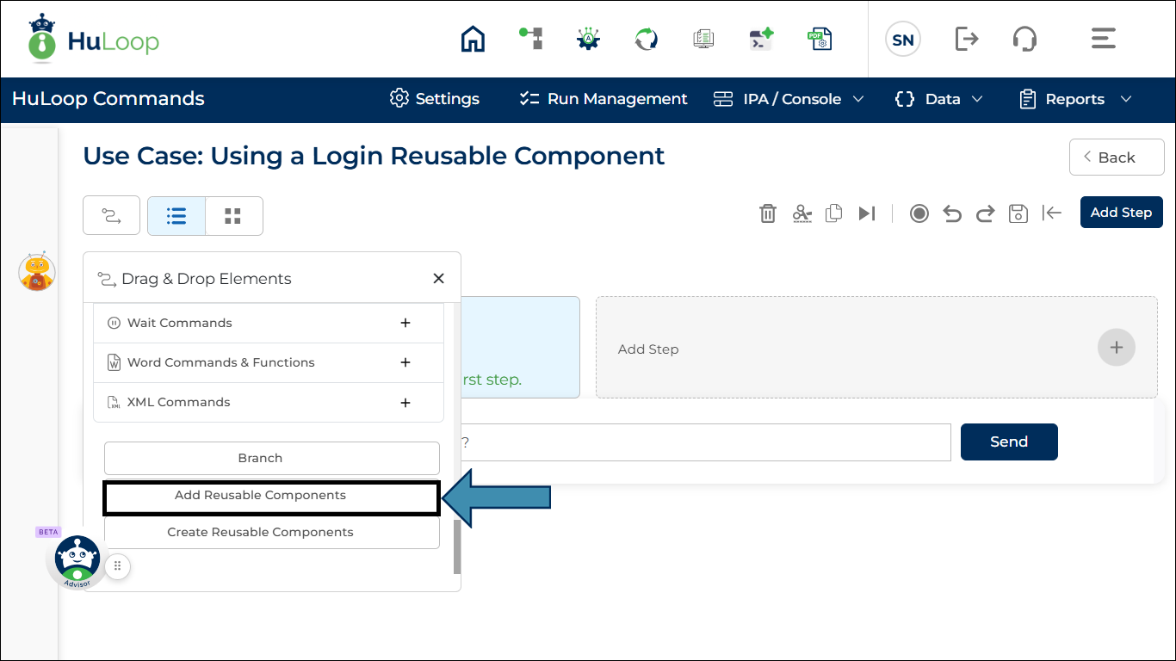
Task: Open Run Management from the menu bar
Action: (602, 99)
